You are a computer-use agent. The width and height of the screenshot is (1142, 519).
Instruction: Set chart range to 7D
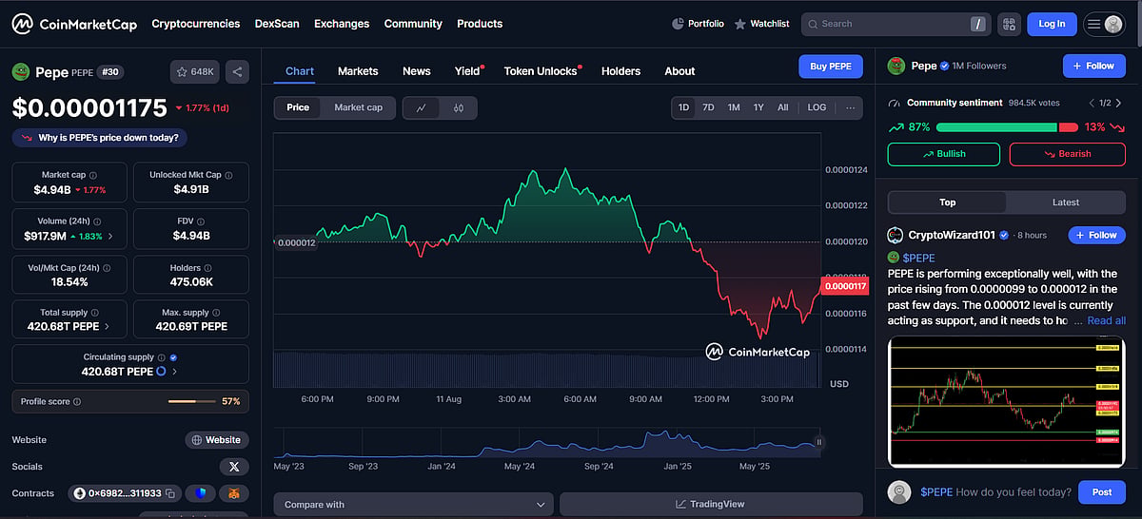(708, 107)
